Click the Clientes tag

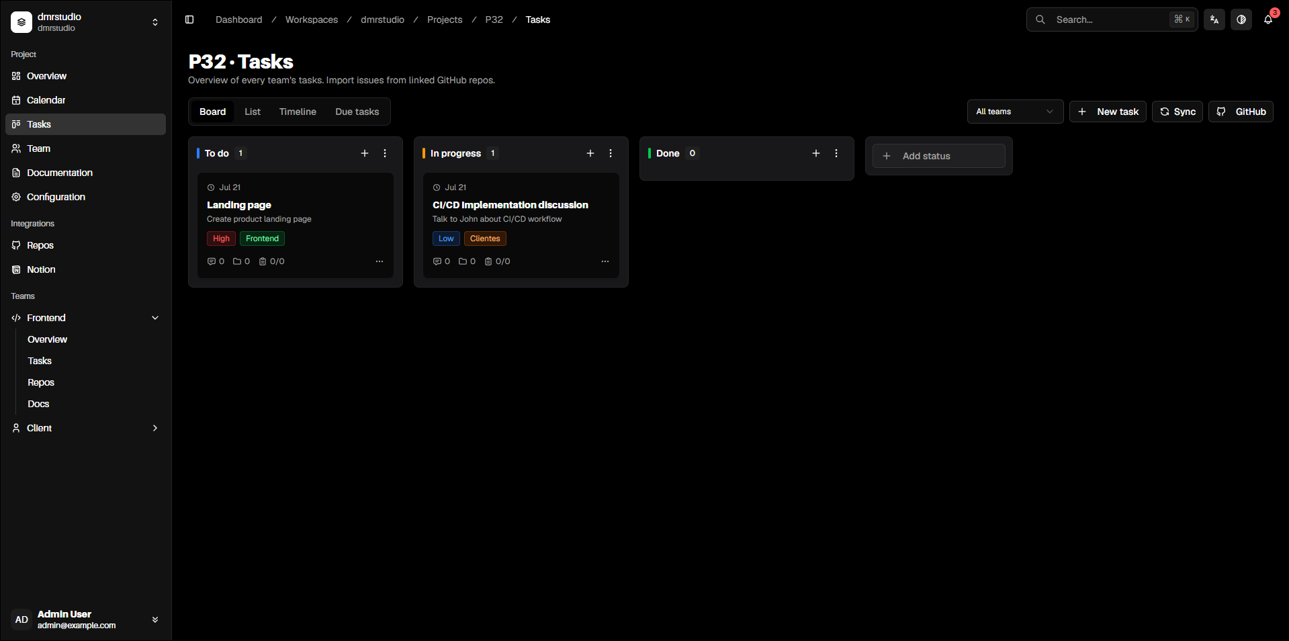pos(485,239)
